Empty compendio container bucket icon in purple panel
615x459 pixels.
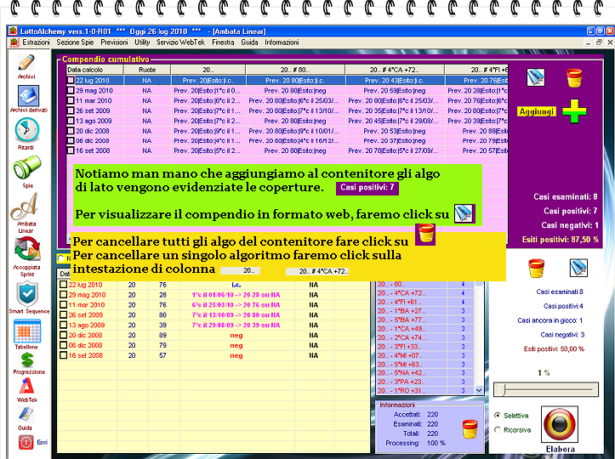(574, 77)
